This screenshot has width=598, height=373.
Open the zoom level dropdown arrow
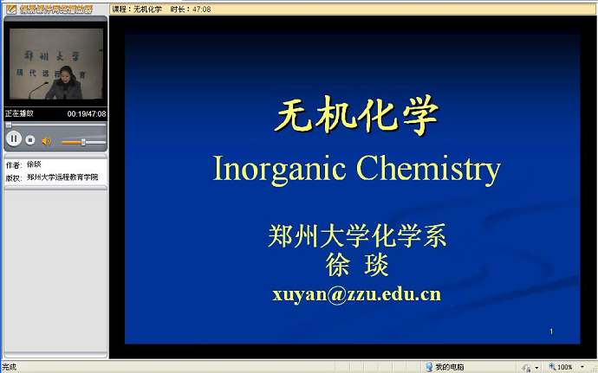tap(582, 367)
